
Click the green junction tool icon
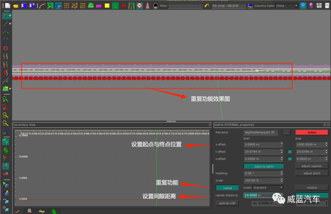tap(50, 6)
